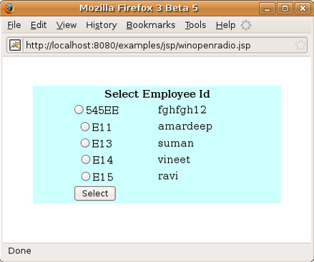Select the 545EE radio button
This screenshot has width=314, height=262.
tap(79, 110)
